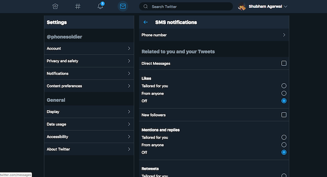
Task: Expand the About Twitter chevron
Action: tap(129, 149)
